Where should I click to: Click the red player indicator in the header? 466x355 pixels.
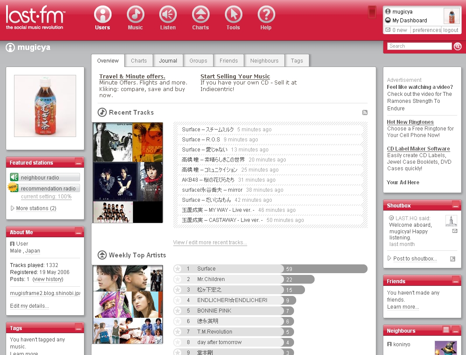tap(372, 12)
